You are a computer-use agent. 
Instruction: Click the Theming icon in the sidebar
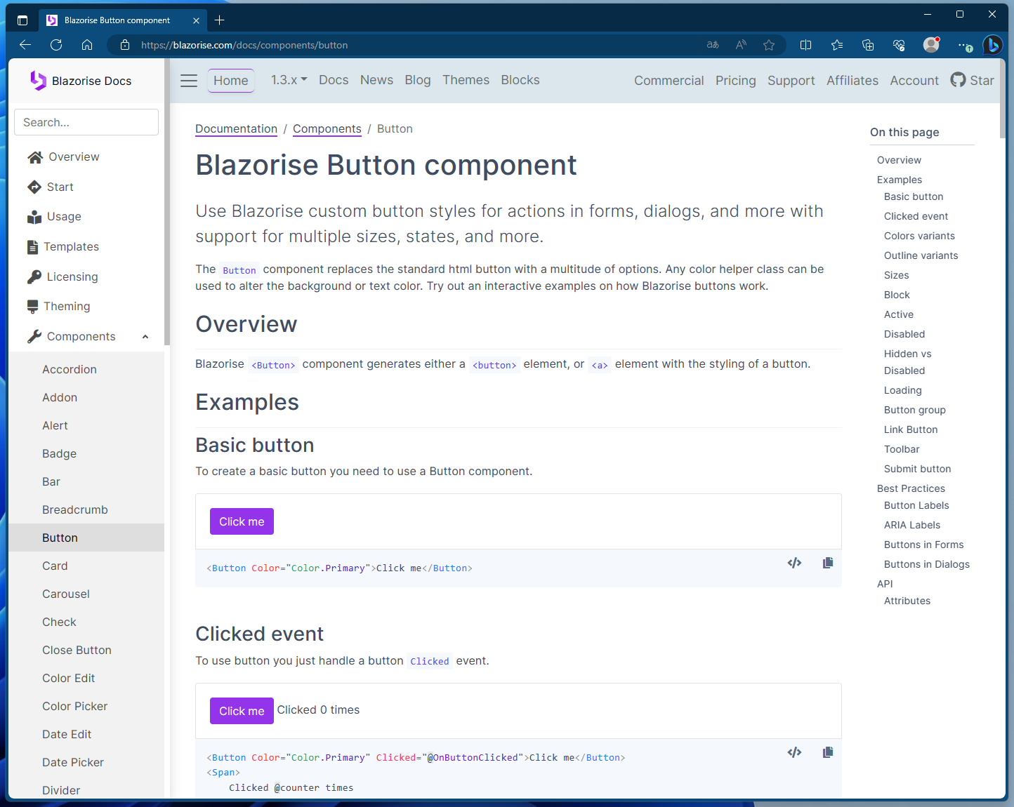click(34, 306)
